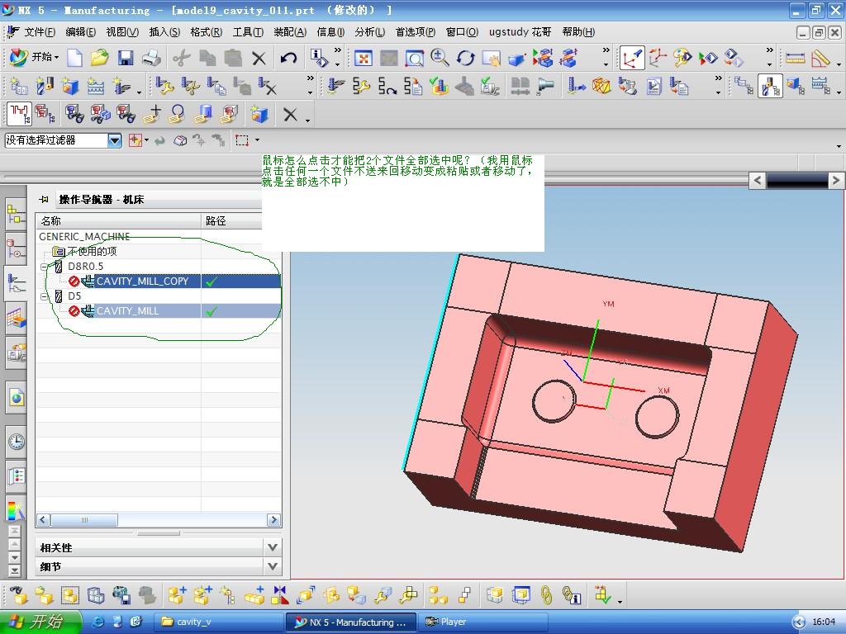
Task: Collapse the D8R0.5 tool node
Action: click(x=45, y=267)
